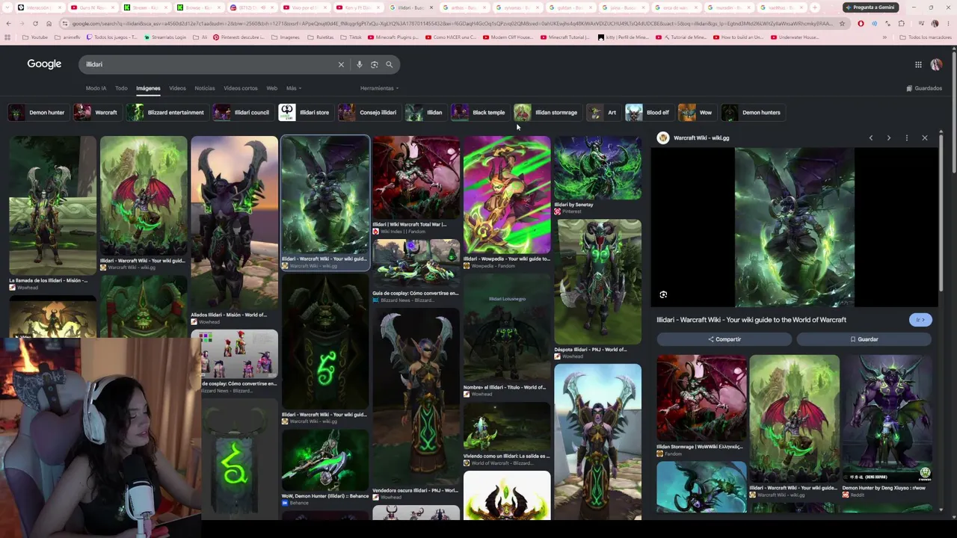Open Google Lens search by image icon
Screen dimensions: 957x538
[375, 64]
